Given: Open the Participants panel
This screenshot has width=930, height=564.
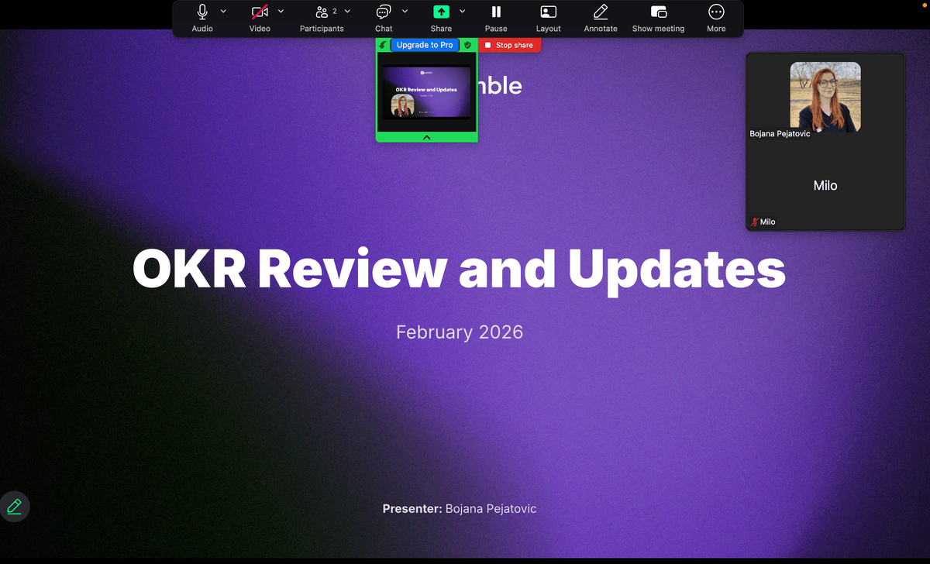Looking at the screenshot, I should coord(322,12).
